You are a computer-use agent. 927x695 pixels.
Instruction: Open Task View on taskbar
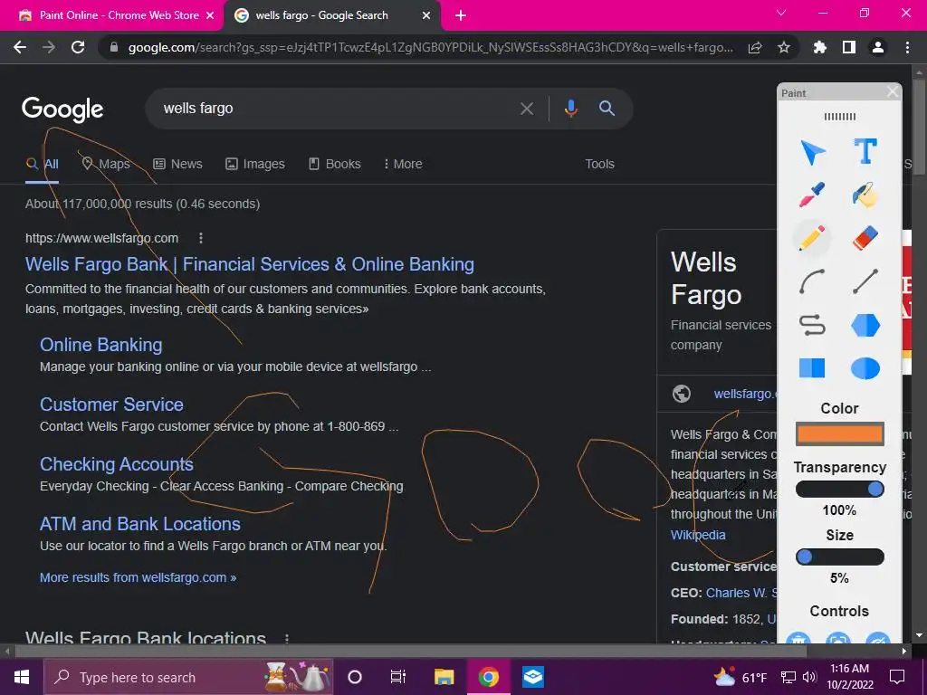(x=398, y=677)
